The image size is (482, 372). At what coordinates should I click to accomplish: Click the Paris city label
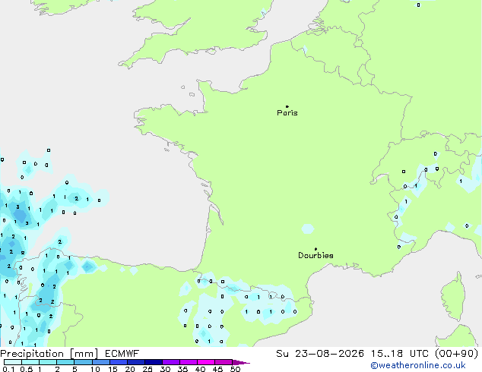(x=287, y=113)
